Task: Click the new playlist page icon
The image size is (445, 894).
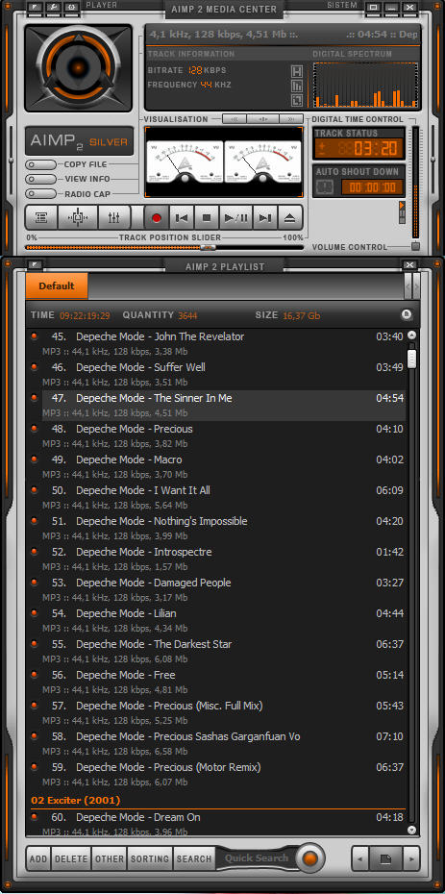Action: coord(386,858)
